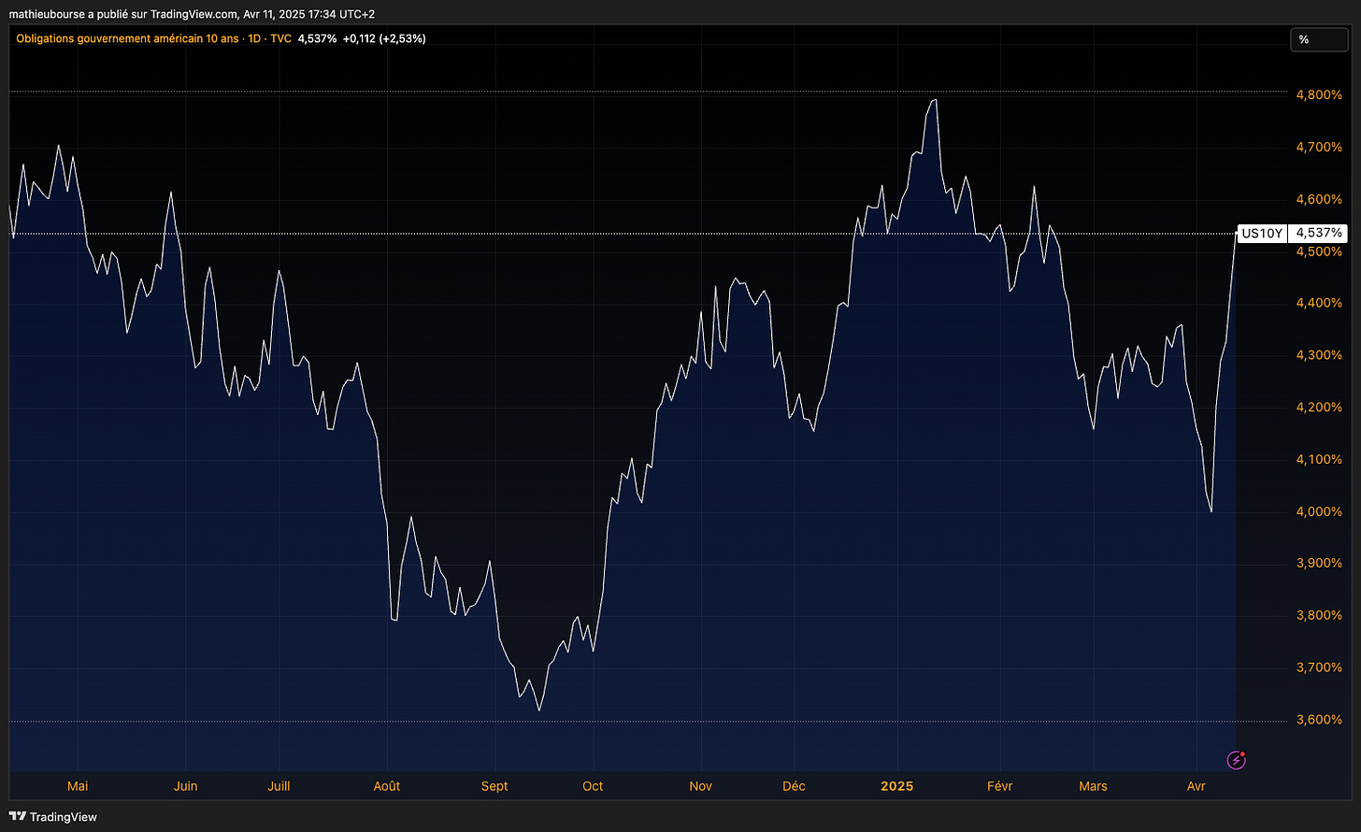The width and height of the screenshot is (1361, 832).
Task: Click the 3,900% price axis label
Action: [1318, 563]
